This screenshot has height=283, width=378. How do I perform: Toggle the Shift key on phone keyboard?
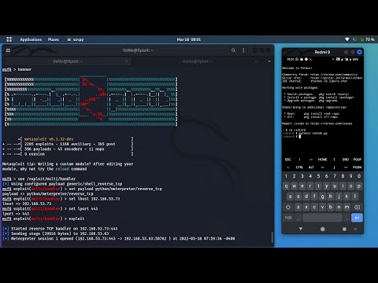pyautogui.click(x=288, y=208)
